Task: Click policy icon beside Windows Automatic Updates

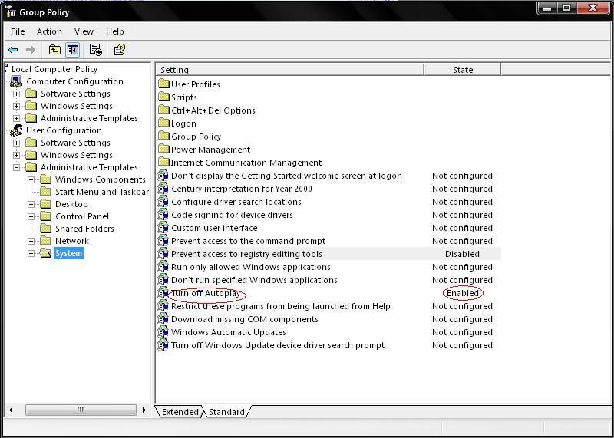Action: click(x=163, y=332)
